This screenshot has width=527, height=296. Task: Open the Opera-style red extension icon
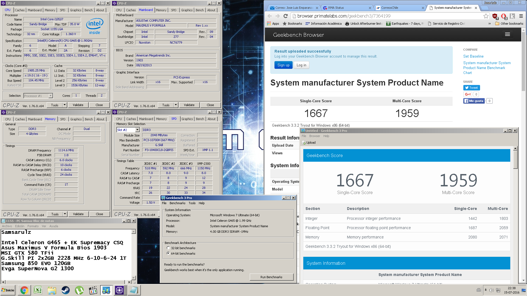pyautogui.click(x=504, y=16)
